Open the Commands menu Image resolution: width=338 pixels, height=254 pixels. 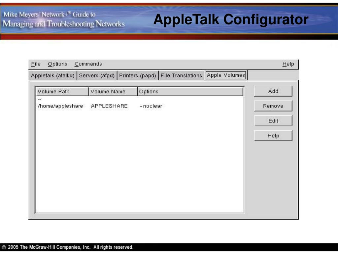(x=88, y=64)
